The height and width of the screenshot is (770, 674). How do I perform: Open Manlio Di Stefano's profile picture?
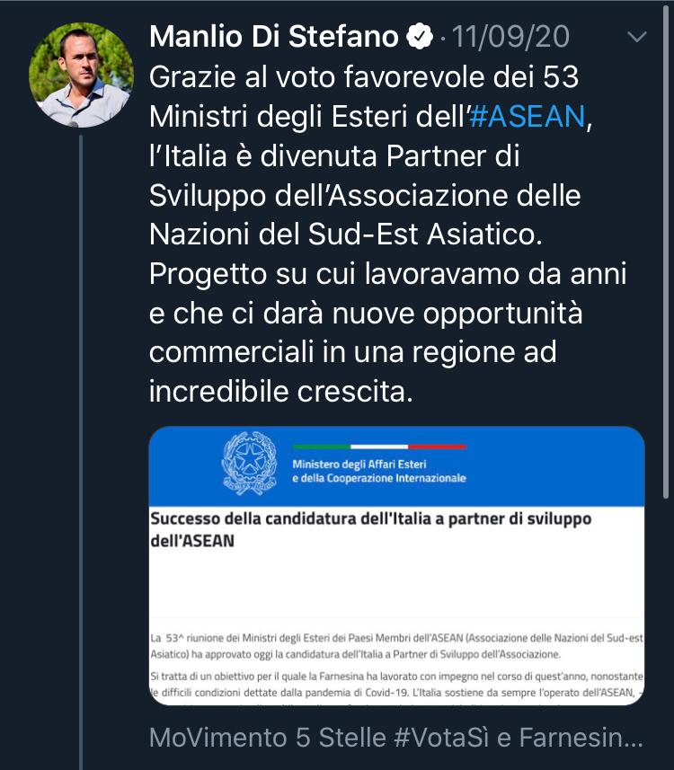(81, 75)
